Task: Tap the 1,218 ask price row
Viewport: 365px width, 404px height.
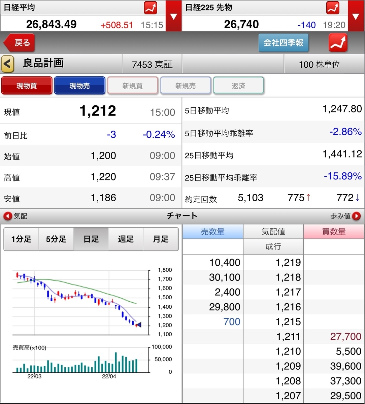Action: click(x=273, y=277)
